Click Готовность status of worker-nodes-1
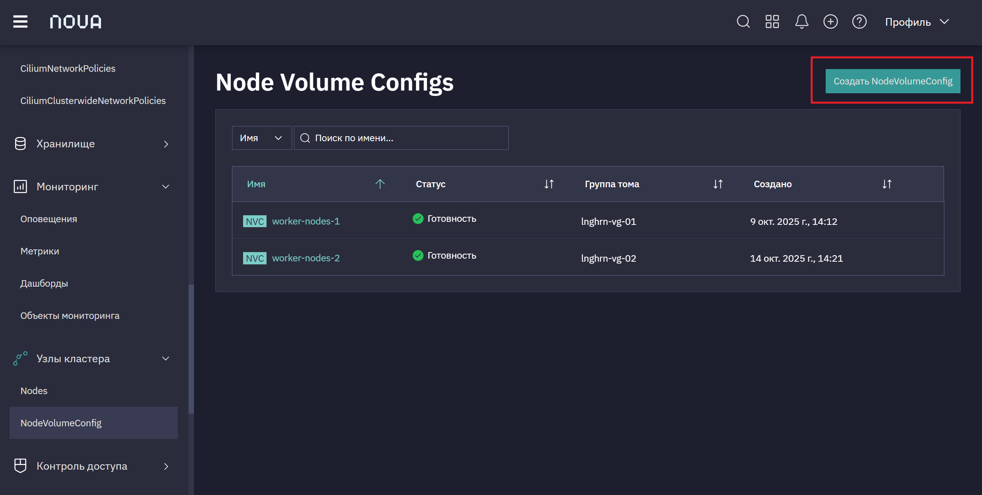The image size is (982, 495). (x=452, y=219)
